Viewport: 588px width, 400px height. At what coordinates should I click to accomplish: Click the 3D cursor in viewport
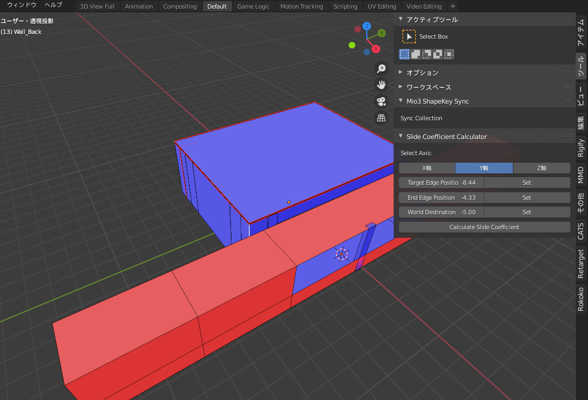click(342, 254)
